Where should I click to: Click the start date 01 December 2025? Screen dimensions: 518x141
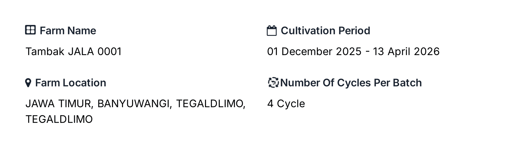pos(314,52)
